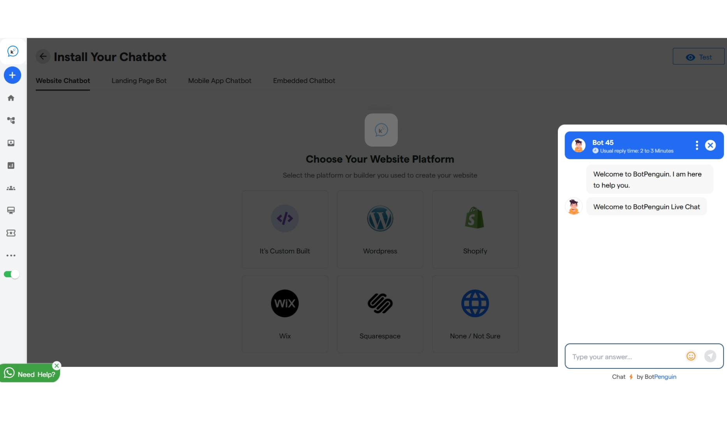Click "Welcome to BotPenguin Live Chat" message
727x421 pixels.
tap(646, 207)
